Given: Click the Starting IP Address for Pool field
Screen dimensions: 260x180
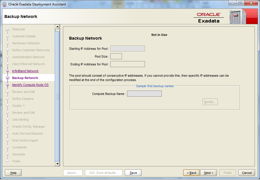Looking at the screenshot, I should 127,49.
